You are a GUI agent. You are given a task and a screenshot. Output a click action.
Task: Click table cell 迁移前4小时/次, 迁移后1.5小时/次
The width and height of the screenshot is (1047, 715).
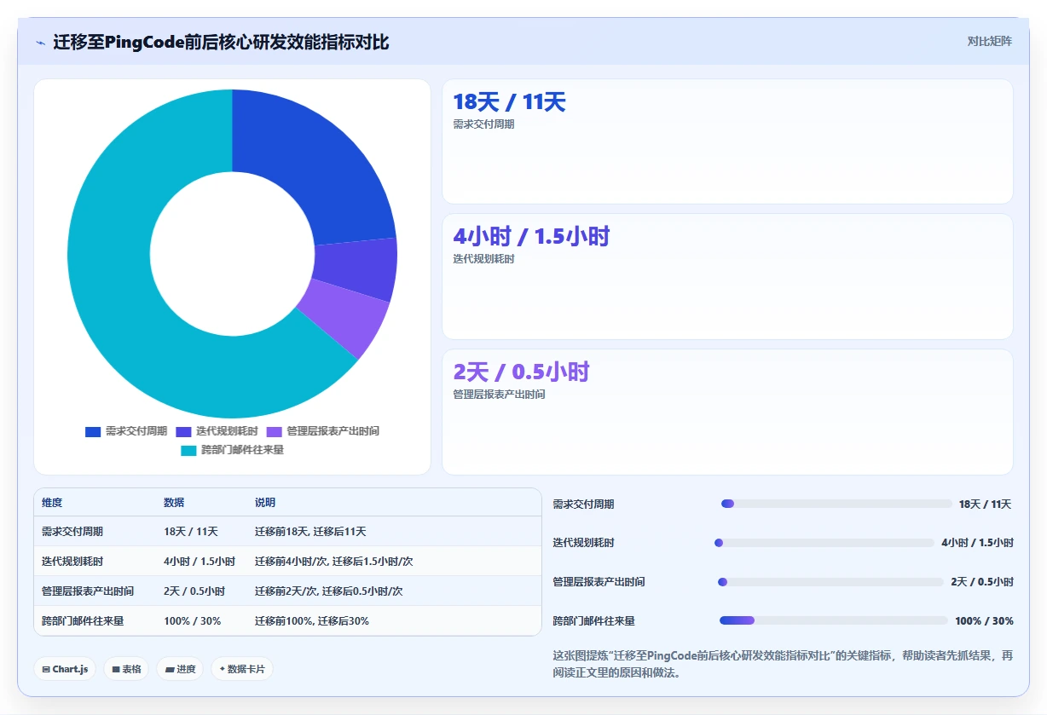334,562
